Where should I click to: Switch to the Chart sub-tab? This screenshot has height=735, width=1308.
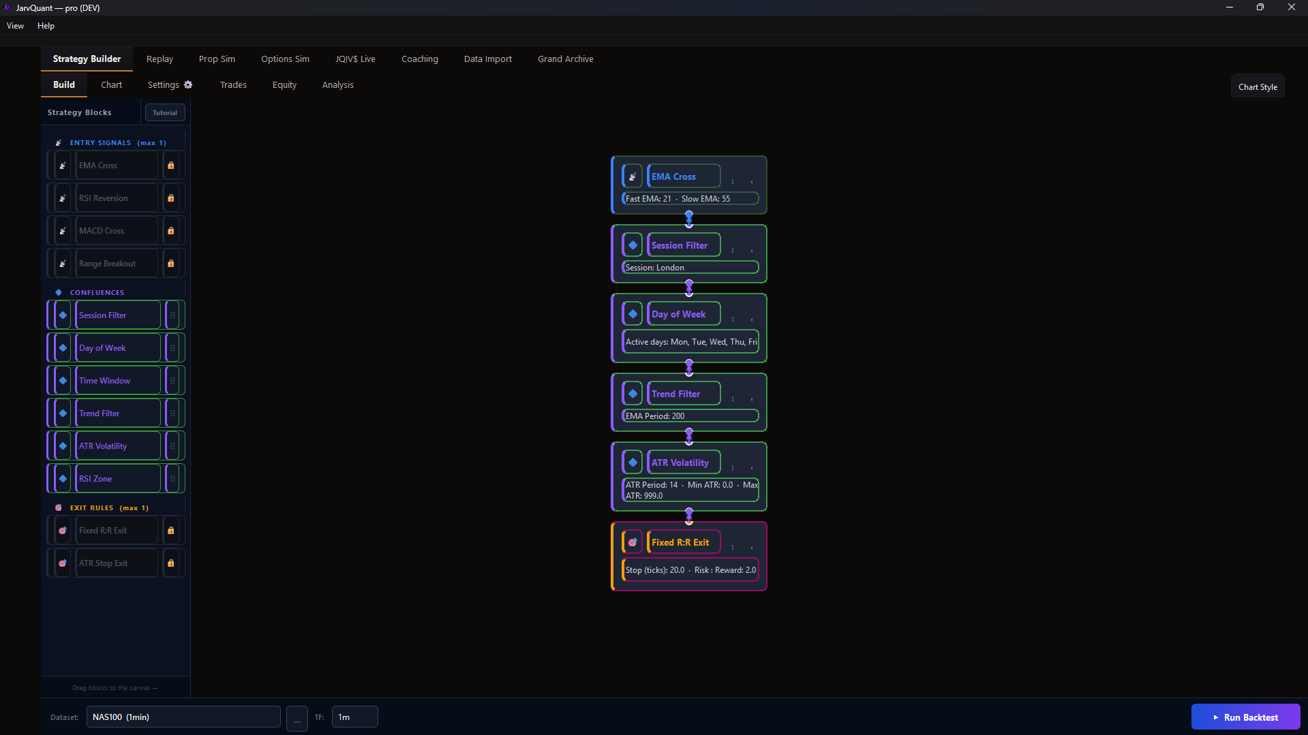[x=111, y=85]
